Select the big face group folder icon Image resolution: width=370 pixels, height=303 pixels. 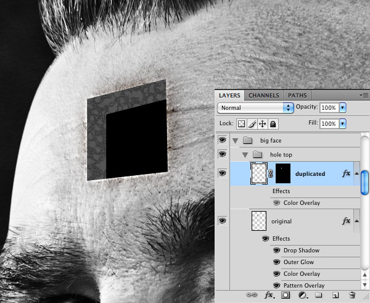coord(247,140)
